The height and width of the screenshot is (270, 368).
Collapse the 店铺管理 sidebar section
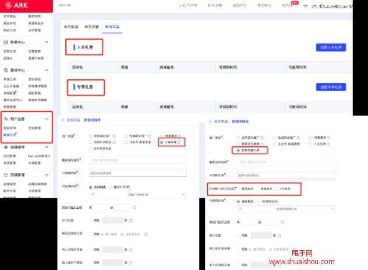(x=47, y=175)
